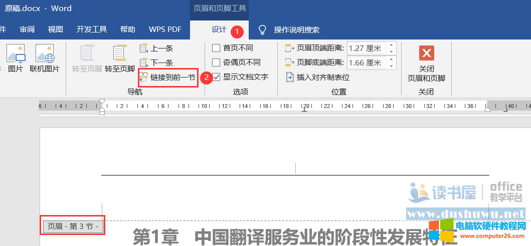Uncheck Show Document Text (显示文档文字)
The image size is (531, 246).
pyautogui.click(x=217, y=77)
